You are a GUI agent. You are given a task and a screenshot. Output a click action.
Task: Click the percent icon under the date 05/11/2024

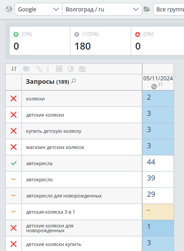pyautogui.click(x=154, y=86)
